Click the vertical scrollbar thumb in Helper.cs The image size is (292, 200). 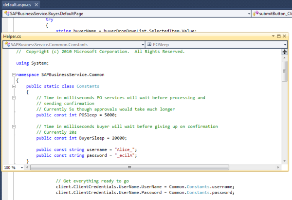click(284, 71)
